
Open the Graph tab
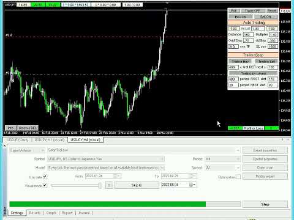point(51,213)
